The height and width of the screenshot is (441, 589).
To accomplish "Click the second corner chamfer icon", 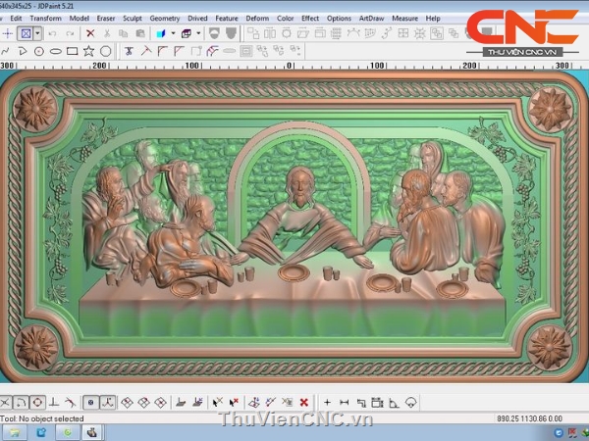I will 179,51.
